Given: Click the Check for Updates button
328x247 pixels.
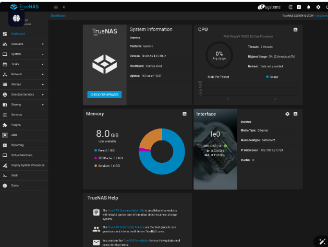Looking at the screenshot, I should pyautogui.click(x=104, y=95).
